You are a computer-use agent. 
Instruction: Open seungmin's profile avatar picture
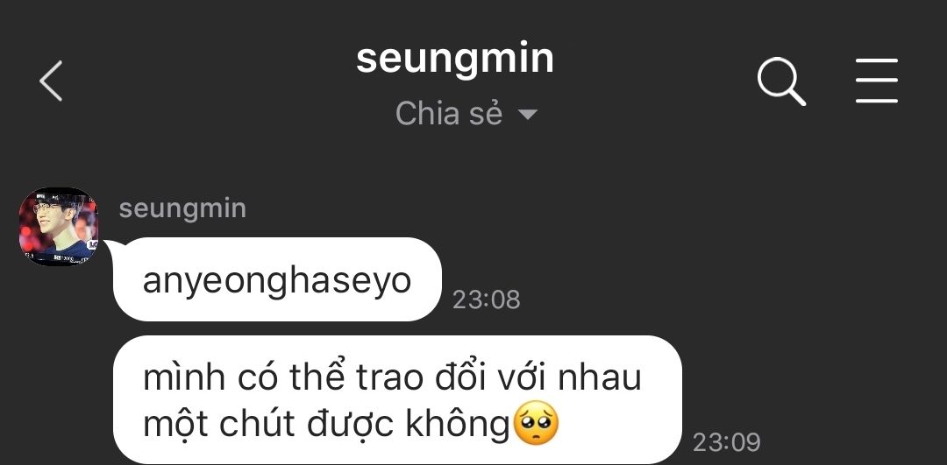click(58, 226)
